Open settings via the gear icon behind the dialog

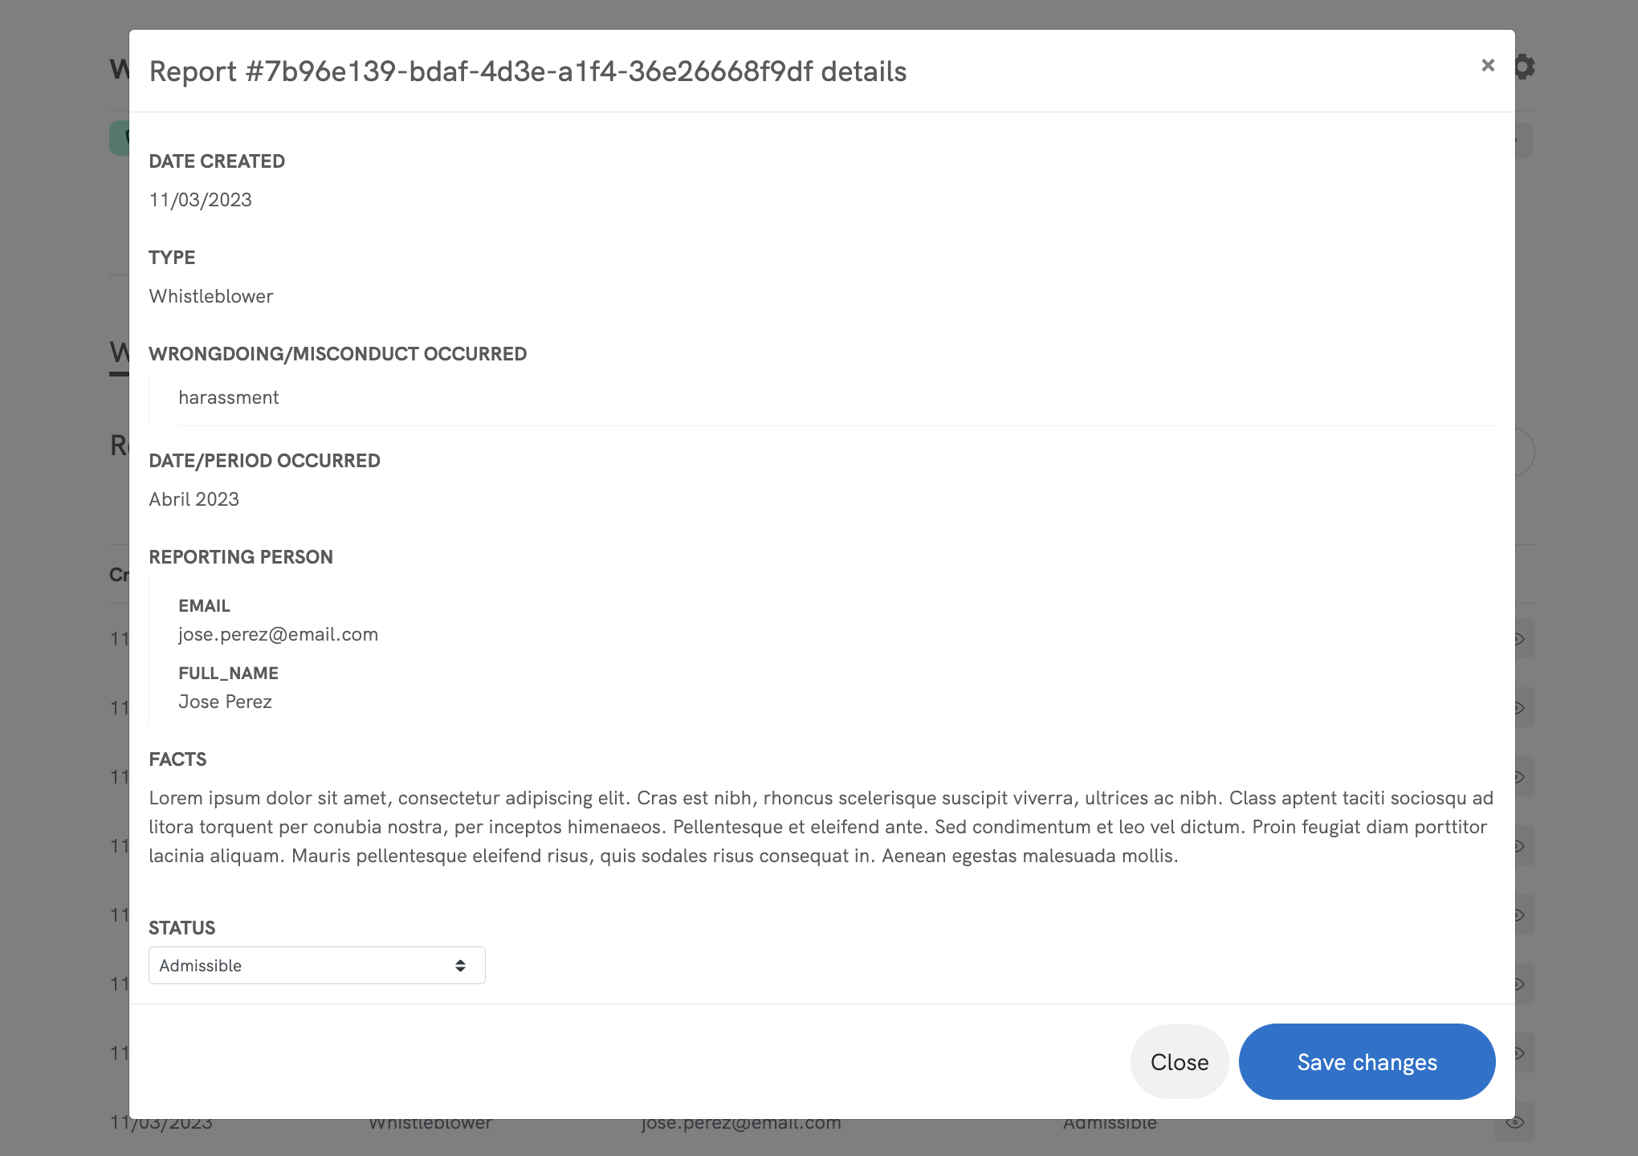click(1525, 67)
